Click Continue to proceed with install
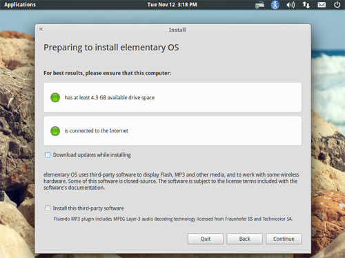The width and height of the screenshot is (345, 258). pos(284,239)
